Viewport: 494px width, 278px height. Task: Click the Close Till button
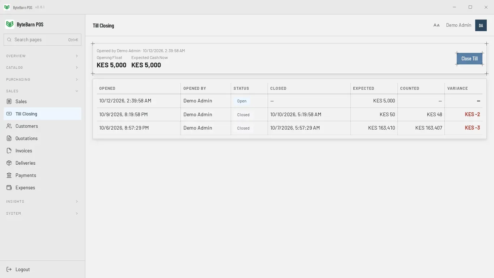pyautogui.click(x=469, y=59)
